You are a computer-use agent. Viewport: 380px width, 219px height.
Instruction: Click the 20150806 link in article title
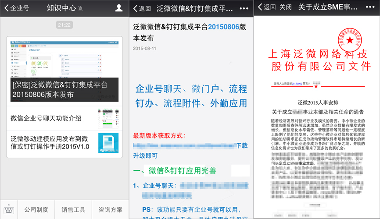click(223, 27)
